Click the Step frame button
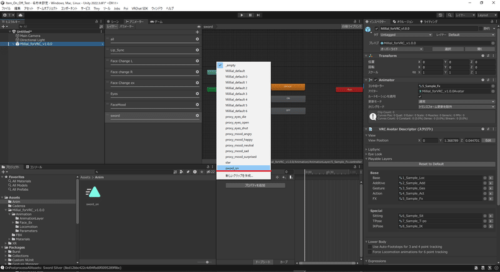This screenshot has height=272, width=500. [258, 15]
